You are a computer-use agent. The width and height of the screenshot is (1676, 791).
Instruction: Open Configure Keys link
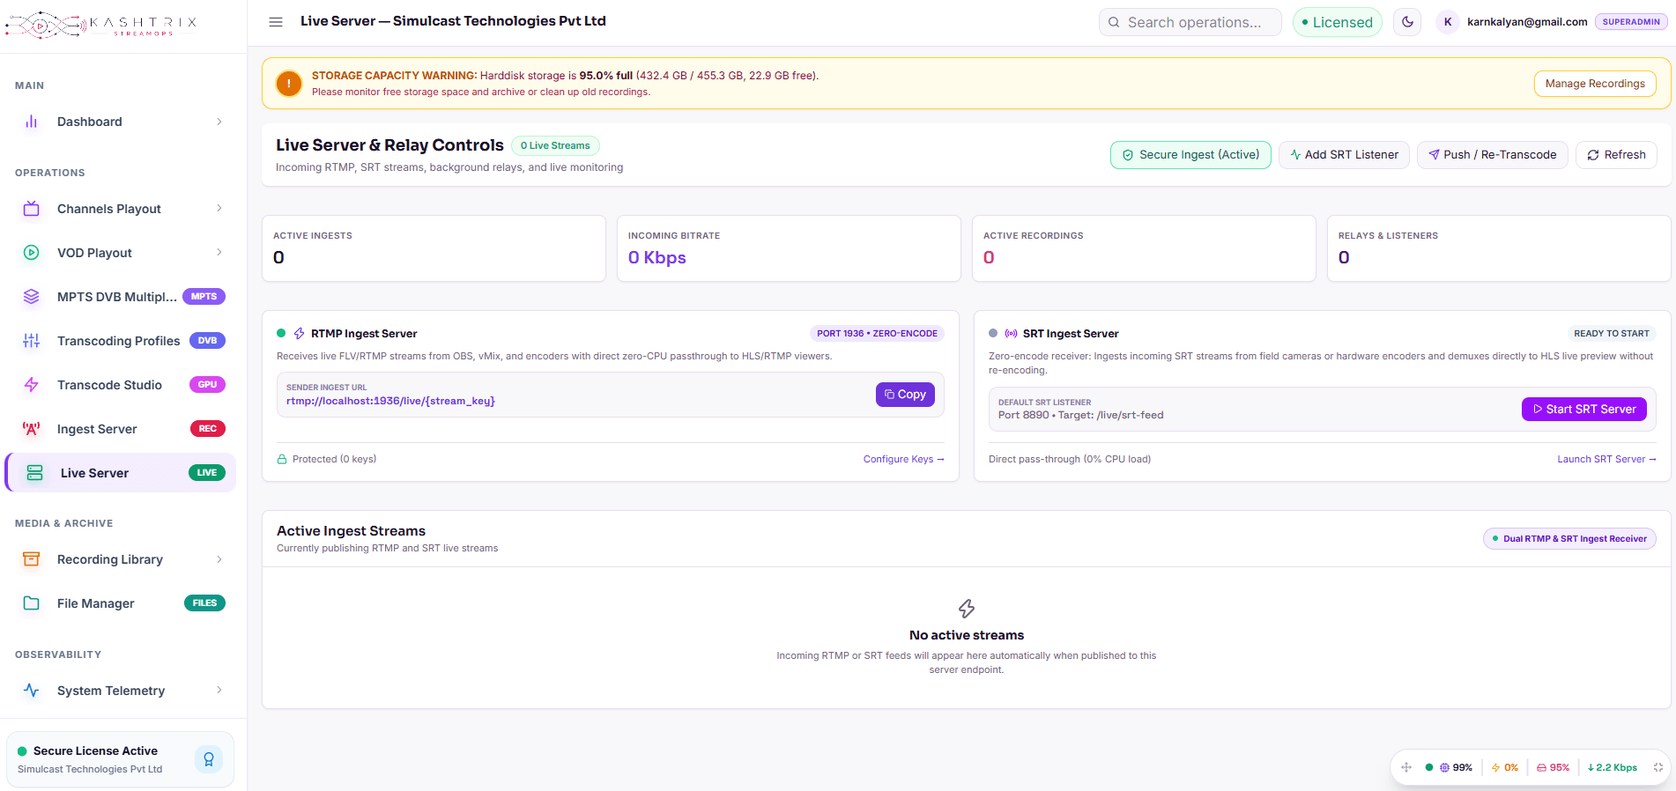pyautogui.click(x=903, y=460)
